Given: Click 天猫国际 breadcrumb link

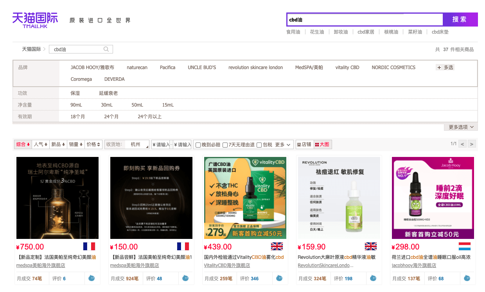Looking at the screenshot, I should click(31, 49).
